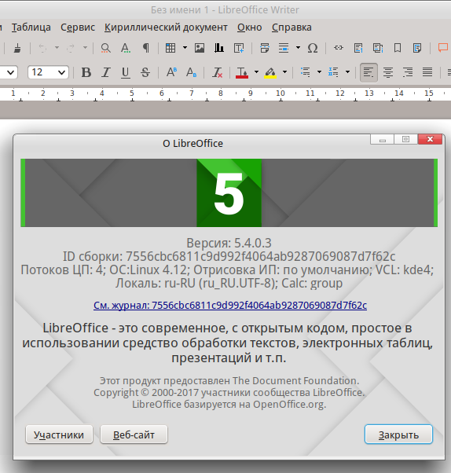Viewport: 451px width, 473px height.
Task: Open undo history dropdown arrow
Action: point(57,48)
